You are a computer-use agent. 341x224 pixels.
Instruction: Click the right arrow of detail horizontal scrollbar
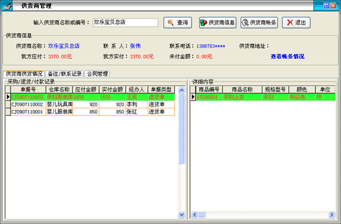pos(332,215)
